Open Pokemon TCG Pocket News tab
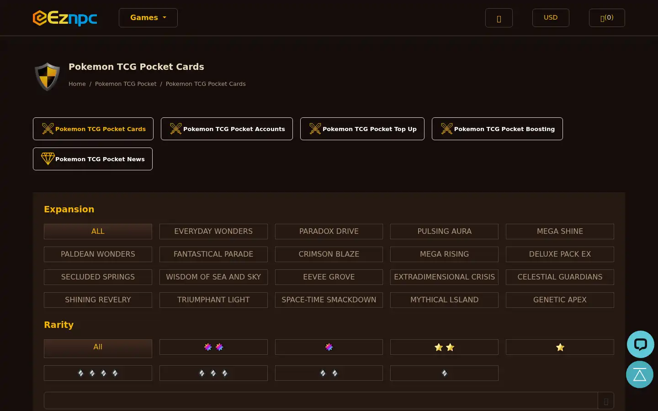Image resolution: width=658 pixels, height=411 pixels. (x=93, y=159)
